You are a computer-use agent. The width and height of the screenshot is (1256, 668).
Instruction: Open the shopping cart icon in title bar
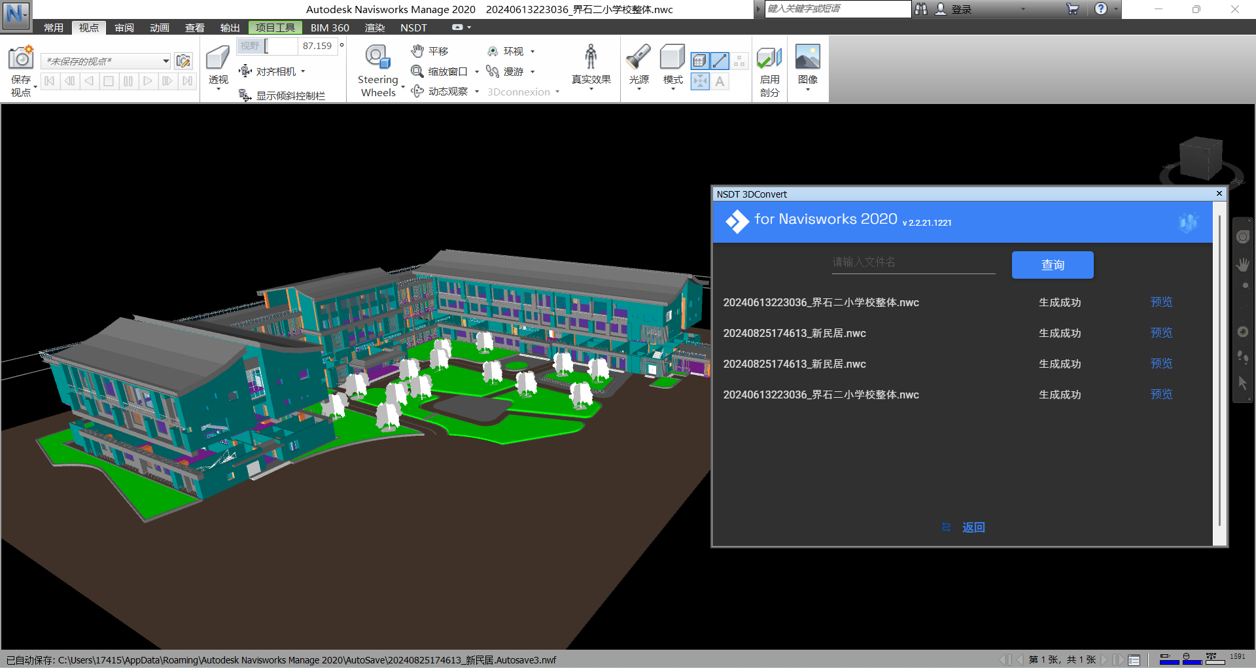[1072, 9]
